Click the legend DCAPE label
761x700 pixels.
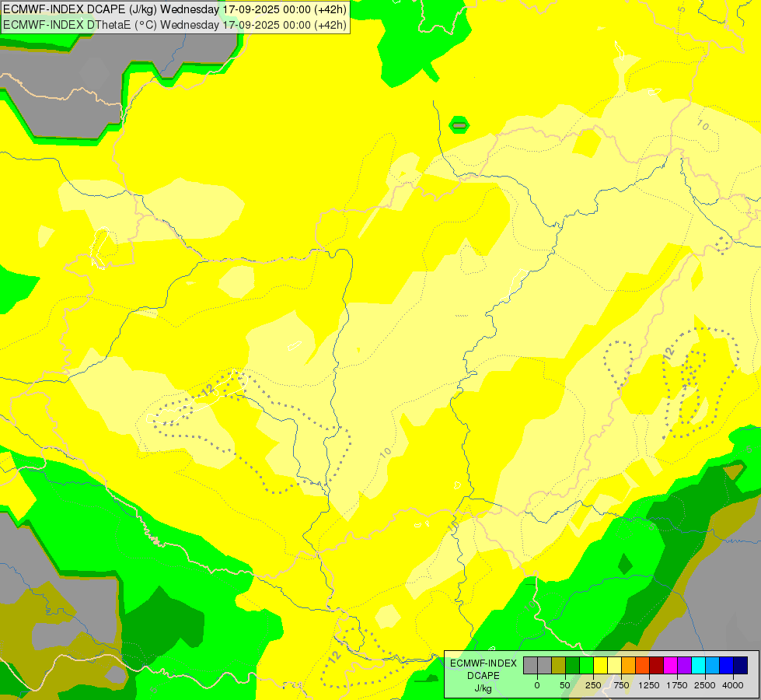coord(483,676)
